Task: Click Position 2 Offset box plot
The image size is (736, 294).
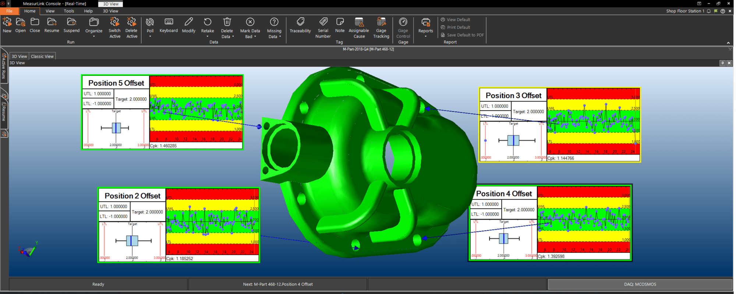Action: [x=132, y=241]
